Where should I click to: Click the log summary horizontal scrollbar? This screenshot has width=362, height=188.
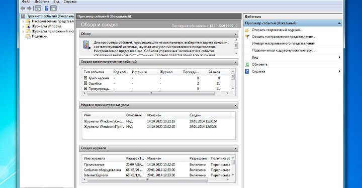click(148, 179)
